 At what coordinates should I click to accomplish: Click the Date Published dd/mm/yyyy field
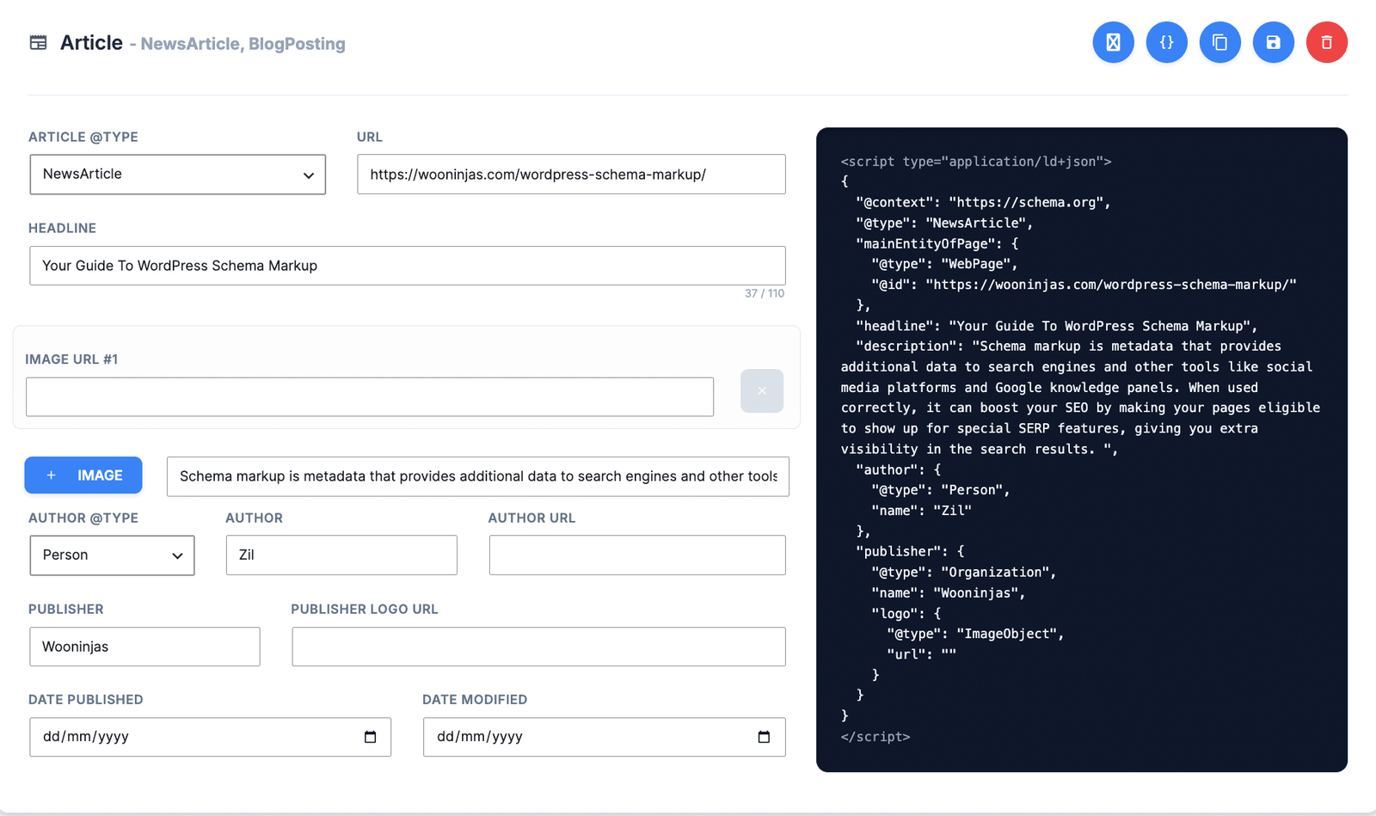210,737
